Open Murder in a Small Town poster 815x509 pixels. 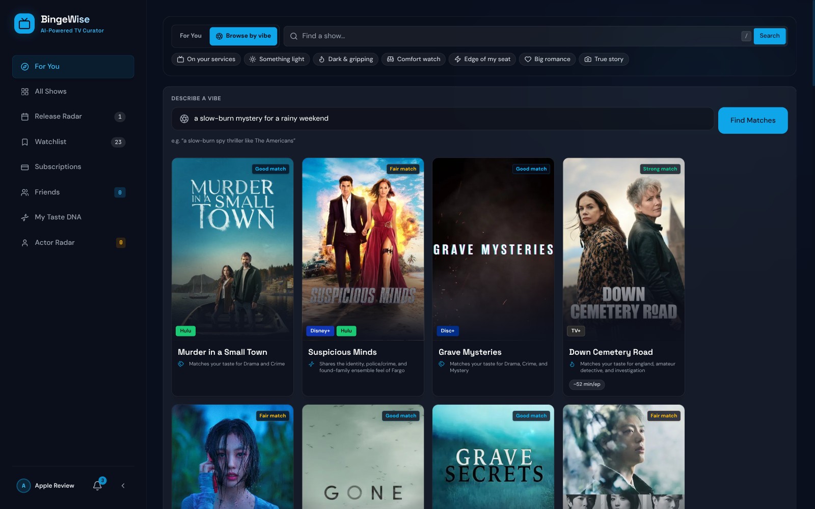(233, 249)
